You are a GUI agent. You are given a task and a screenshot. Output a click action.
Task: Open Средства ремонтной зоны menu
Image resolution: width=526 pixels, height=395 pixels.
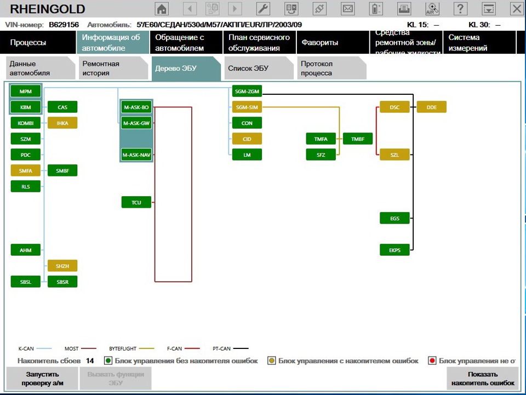[406, 43]
